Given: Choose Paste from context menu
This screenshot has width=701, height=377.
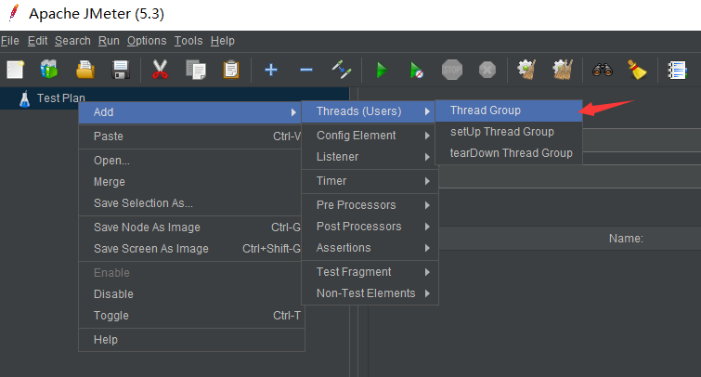Looking at the screenshot, I should coord(190,136).
